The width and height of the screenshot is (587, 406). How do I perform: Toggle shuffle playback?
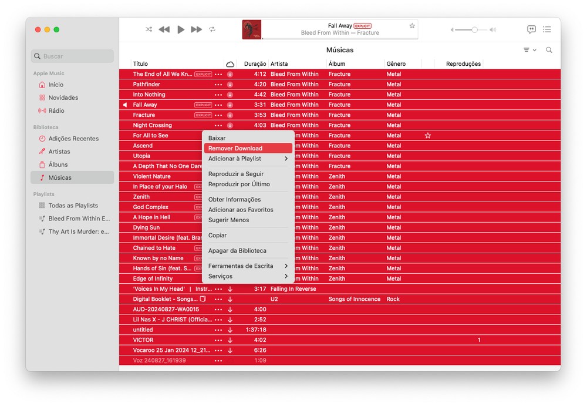pos(149,29)
